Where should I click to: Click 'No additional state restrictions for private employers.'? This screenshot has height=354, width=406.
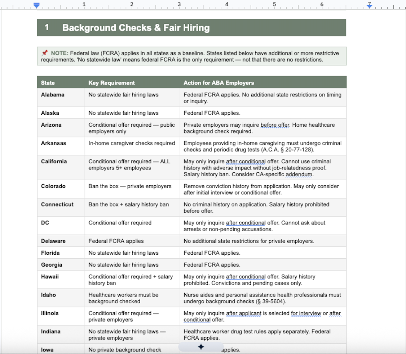[x=249, y=241]
